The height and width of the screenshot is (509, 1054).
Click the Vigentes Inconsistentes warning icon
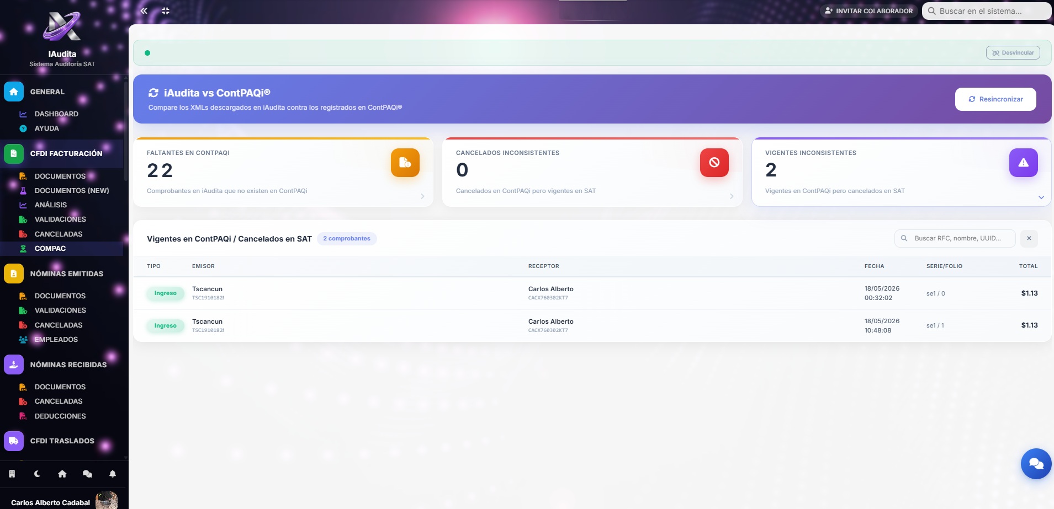tap(1024, 163)
